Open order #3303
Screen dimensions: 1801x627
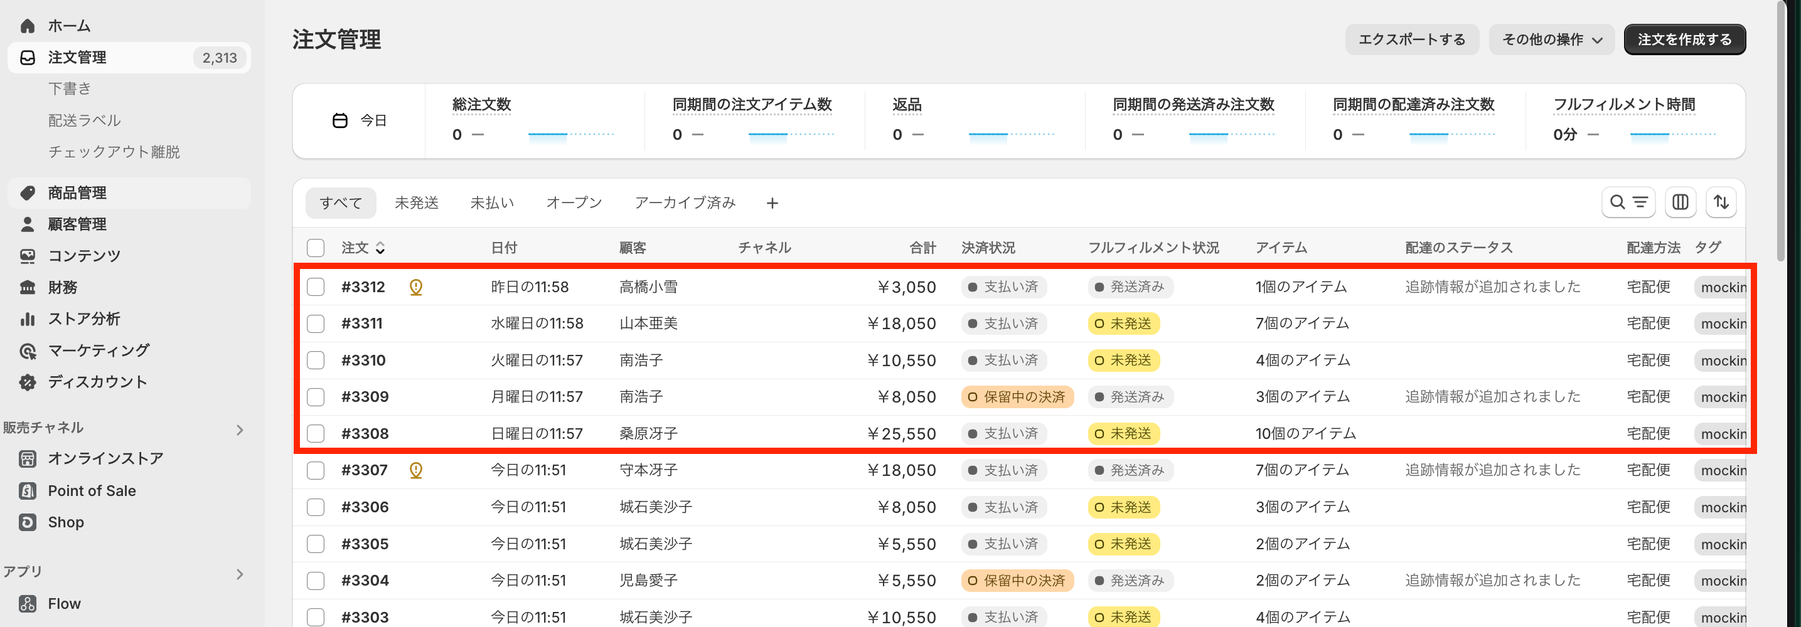[365, 617]
